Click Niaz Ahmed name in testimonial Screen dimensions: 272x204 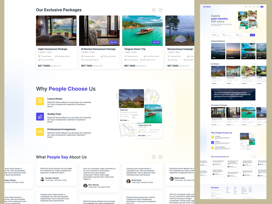[x=93, y=185]
